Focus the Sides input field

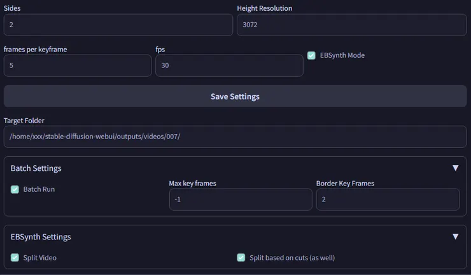pos(118,25)
